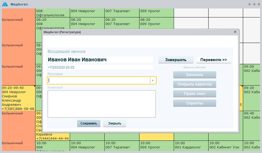Open the Прайс лист button

pyautogui.click(x=195, y=94)
